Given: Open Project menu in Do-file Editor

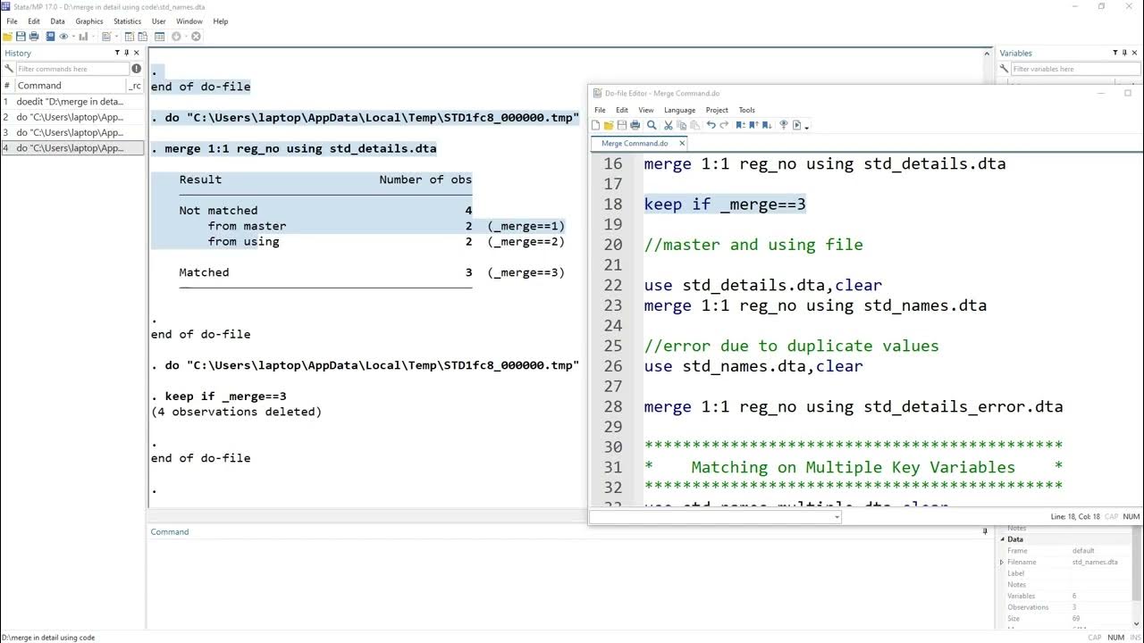Looking at the screenshot, I should pyautogui.click(x=717, y=110).
